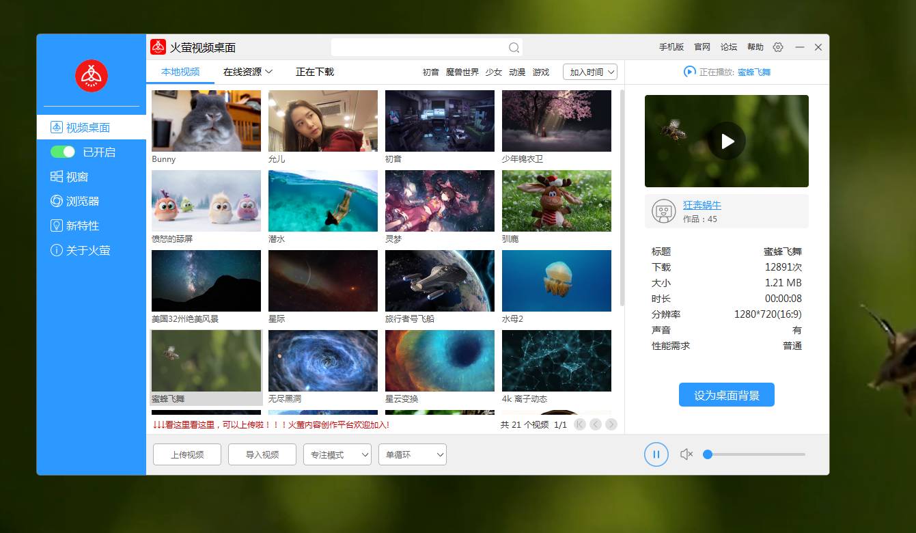Pause playback with the pause icon
916x533 pixels.
pyautogui.click(x=656, y=454)
